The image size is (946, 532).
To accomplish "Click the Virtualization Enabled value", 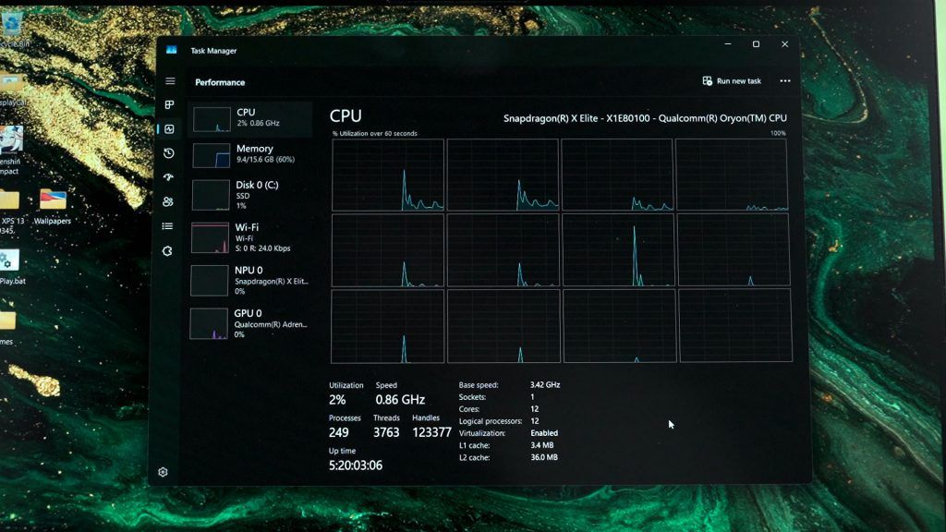I will click(544, 433).
